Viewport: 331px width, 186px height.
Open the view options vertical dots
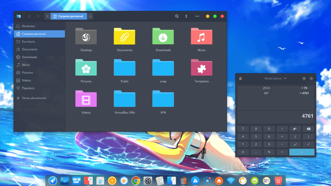click(186, 16)
